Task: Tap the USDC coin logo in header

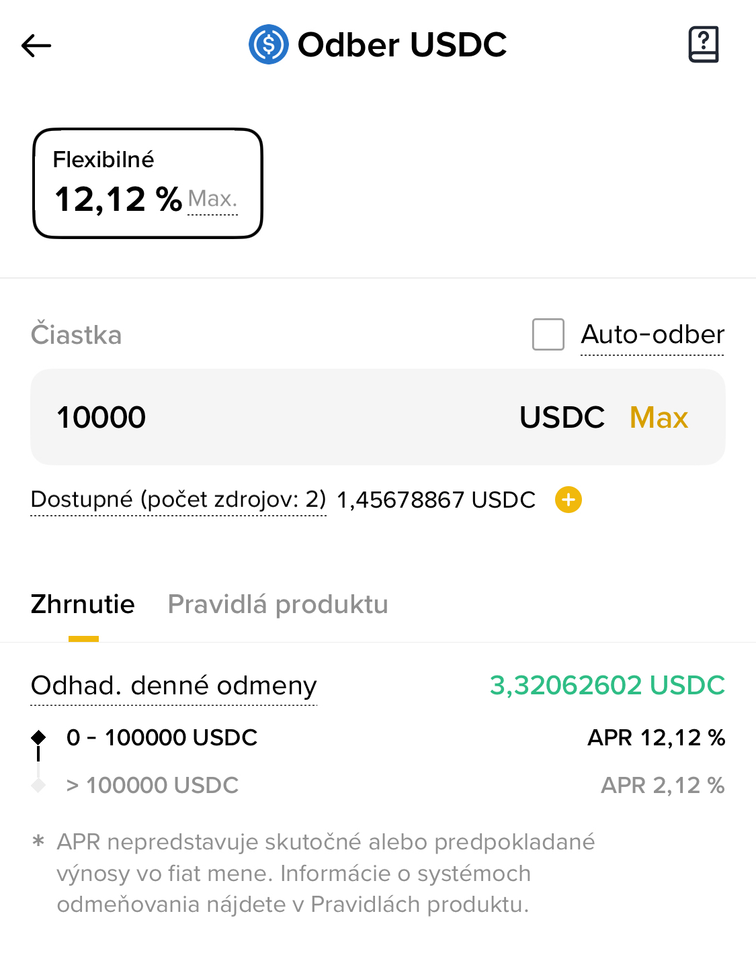Action: 268,45
